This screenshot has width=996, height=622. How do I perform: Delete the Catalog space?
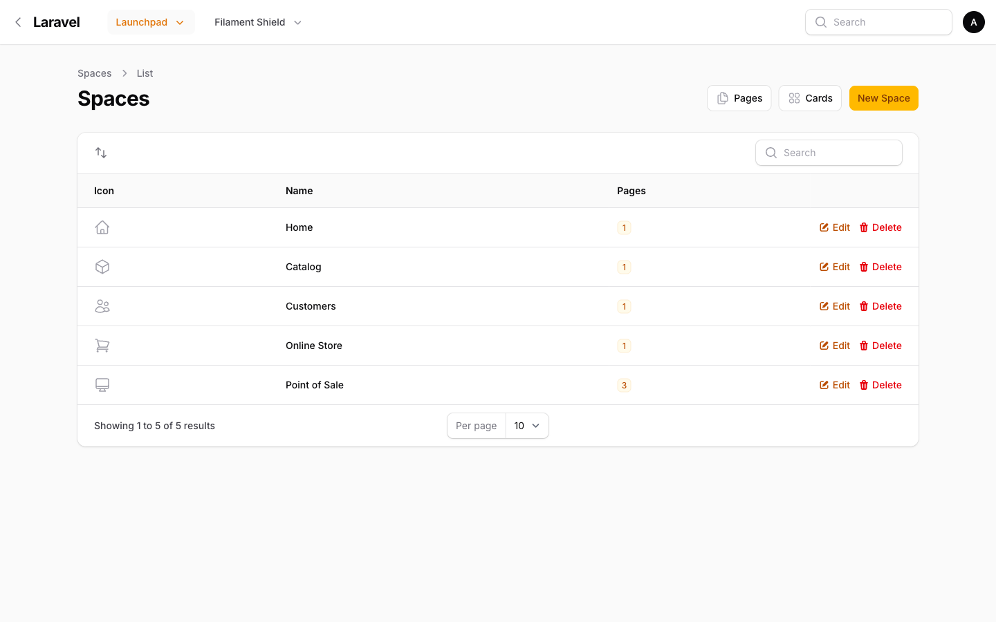[x=880, y=267]
